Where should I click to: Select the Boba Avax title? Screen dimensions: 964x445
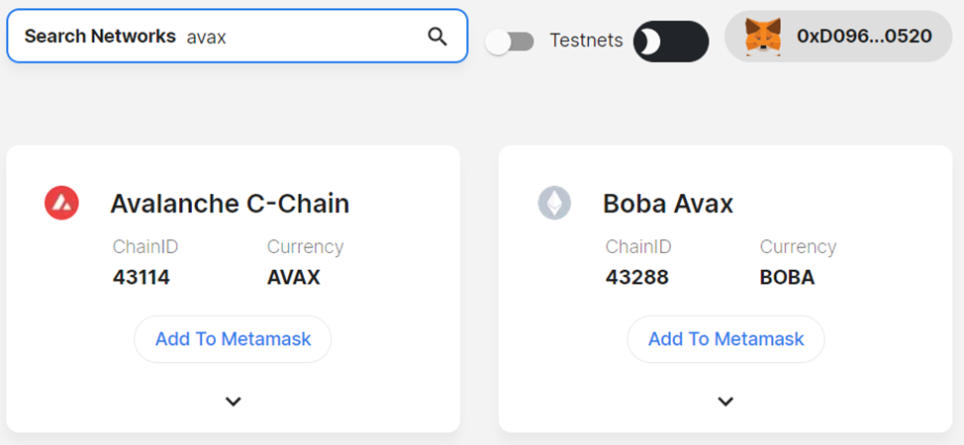pyautogui.click(x=668, y=204)
